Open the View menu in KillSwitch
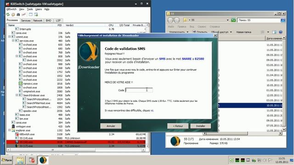Viewport: 294px width, 165px height. coord(22,9)
